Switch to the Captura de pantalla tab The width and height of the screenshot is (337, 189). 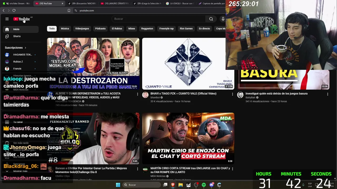[x=211, y=3]
